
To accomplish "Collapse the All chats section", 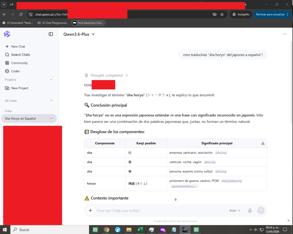I will [x=51, y=101].
